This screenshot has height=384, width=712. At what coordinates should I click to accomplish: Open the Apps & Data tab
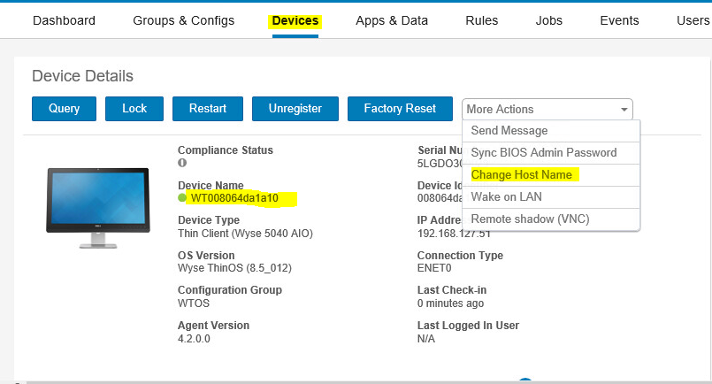tap(392, 20)
